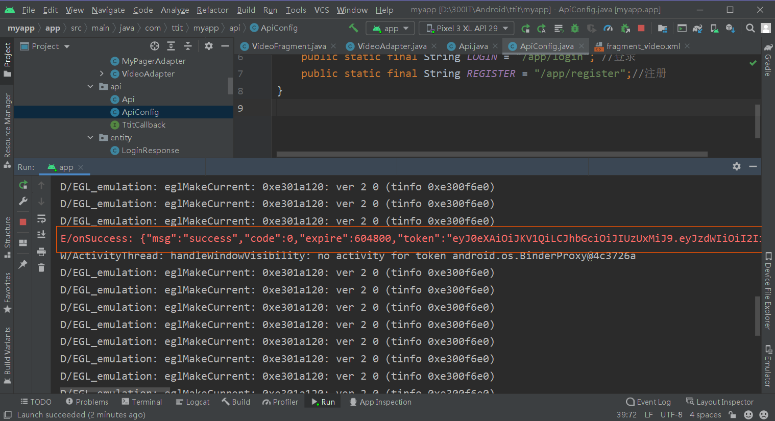Open the Layout Inspector

click(720, 402)
